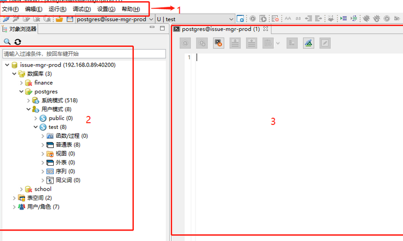Open the 调试(D) menu
Viewport: 403px width, 241px height.
click(x=82, y=9)
